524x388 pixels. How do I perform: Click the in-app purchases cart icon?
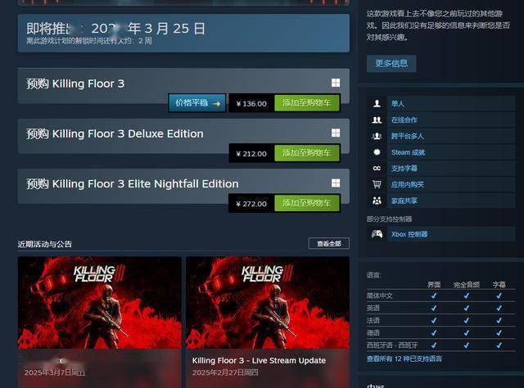pos(377,184)
